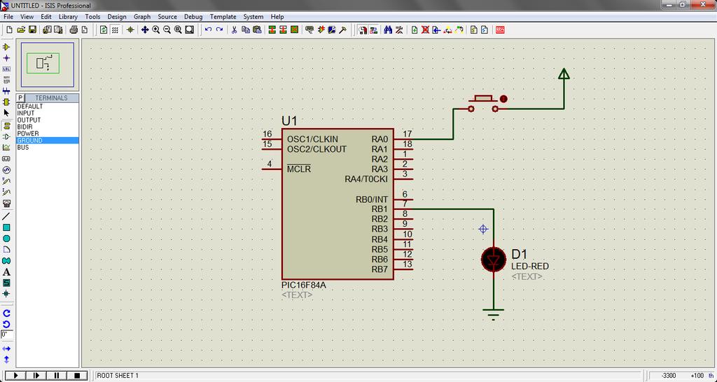Screen dimensions: 717x382
Task: Run Electrical Rule Check
Action: coord(485,29)
